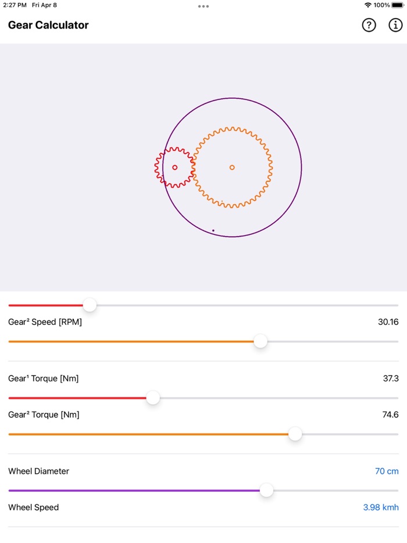The width and height of the screenshot is (407, 543).
Task: Click the Gear² Torque orange slider handle
Action: point(295,434)
